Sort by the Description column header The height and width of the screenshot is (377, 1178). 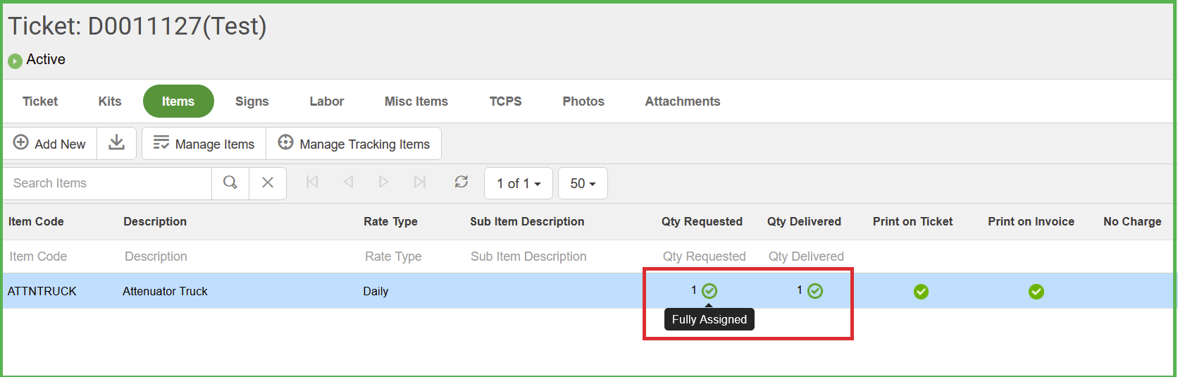pos(155,221)
